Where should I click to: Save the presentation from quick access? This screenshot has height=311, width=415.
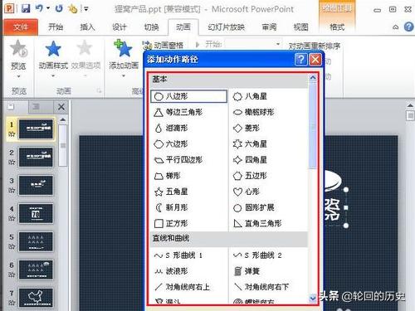(26, 8)
